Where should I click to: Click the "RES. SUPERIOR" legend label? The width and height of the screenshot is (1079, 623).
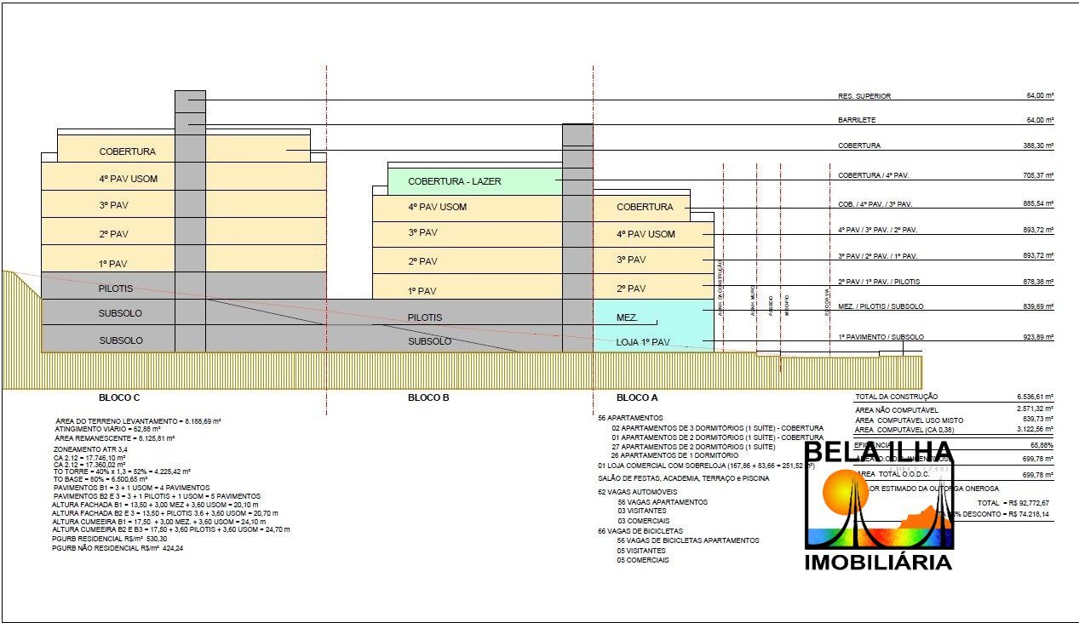coord(864,96)
